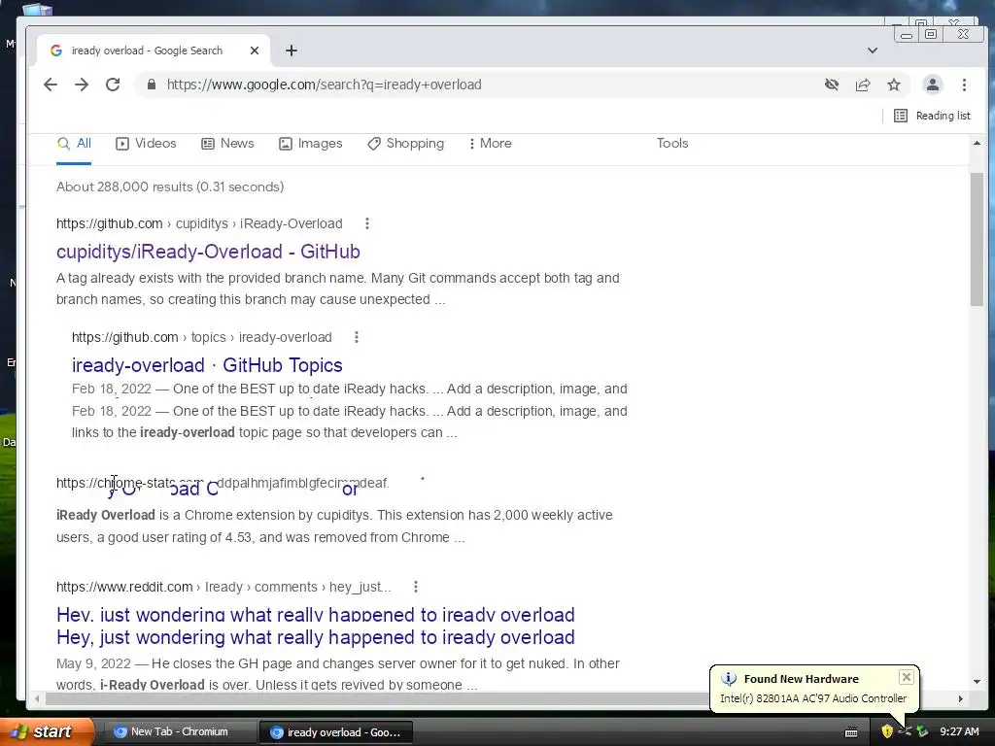Open options for GitHub Topics result
This screenshot has width=995, height=746.
click(x=357, y=337)
